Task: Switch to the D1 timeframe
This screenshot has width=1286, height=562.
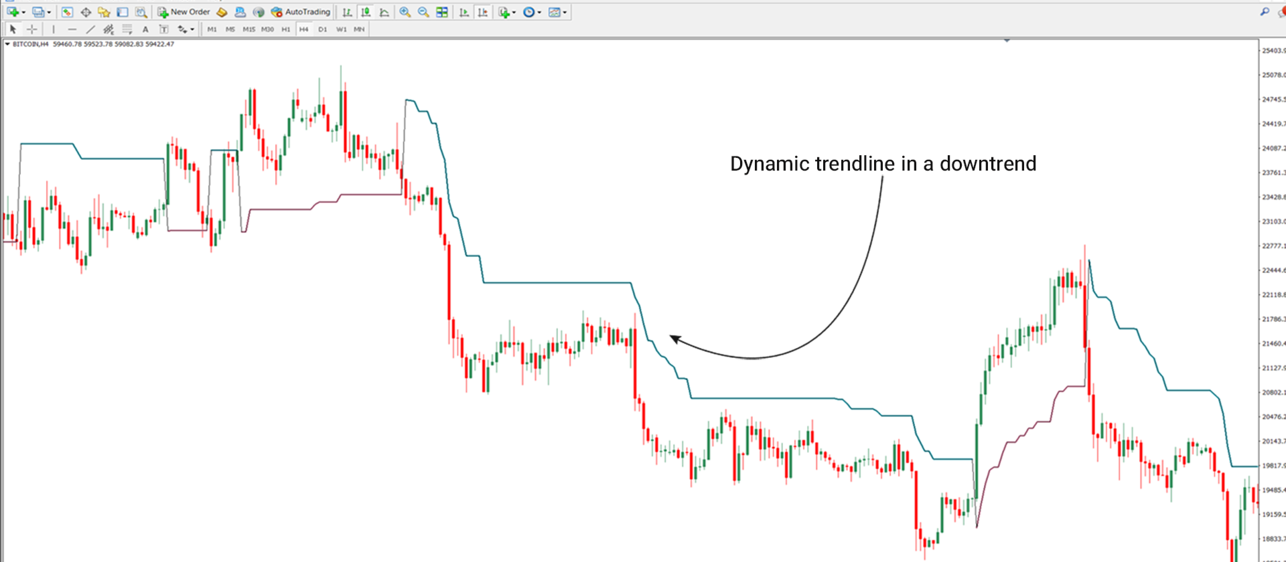Action: pyautogui.click(x=323, y=29)
